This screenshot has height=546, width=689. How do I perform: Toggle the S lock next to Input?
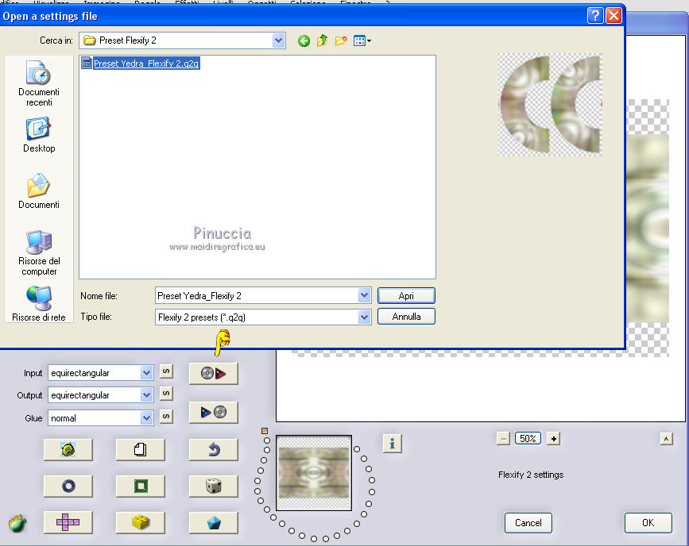[166, 371]
